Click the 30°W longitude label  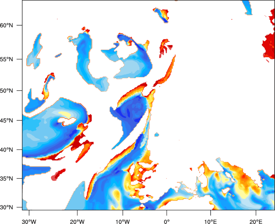point(29,222)
